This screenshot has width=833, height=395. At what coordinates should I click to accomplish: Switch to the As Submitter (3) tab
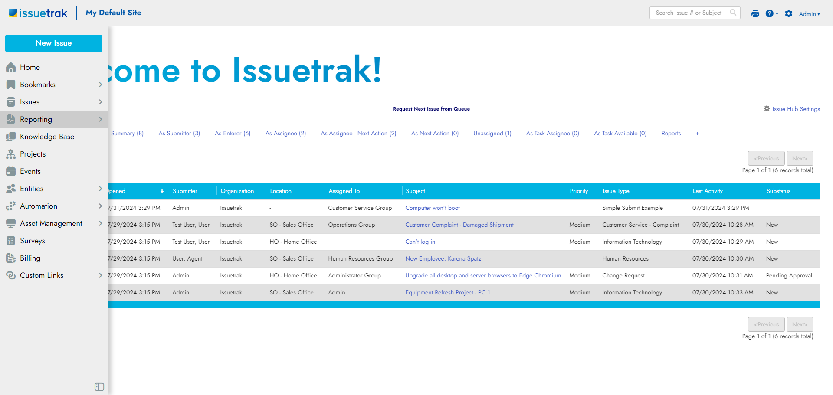(179, 133)
